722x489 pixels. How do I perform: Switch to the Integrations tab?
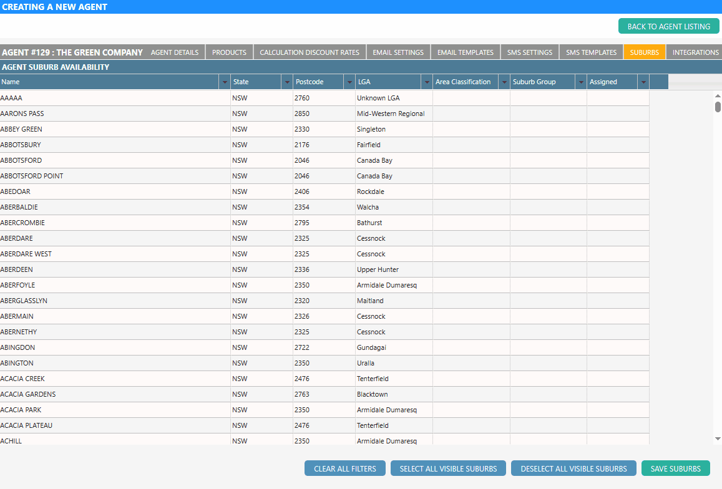point(695,52)
